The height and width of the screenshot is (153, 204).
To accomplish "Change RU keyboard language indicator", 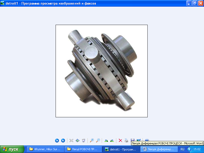I will [182, 149].
